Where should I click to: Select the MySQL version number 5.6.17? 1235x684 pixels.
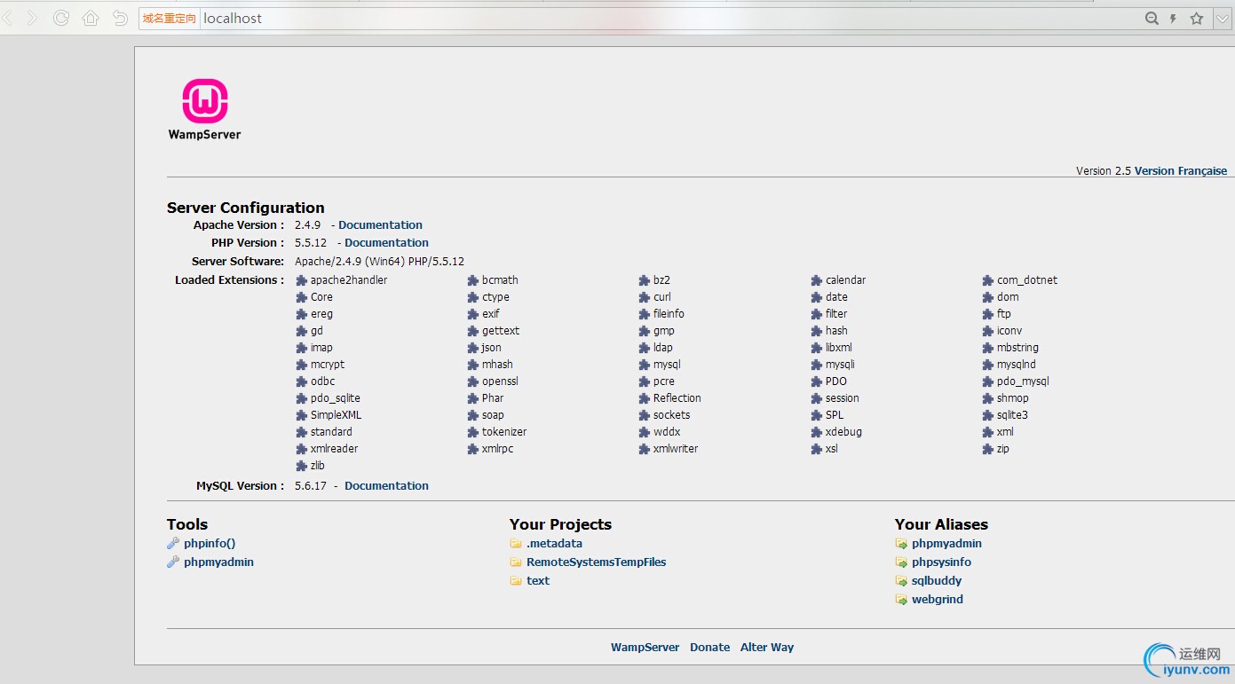pyautogui.click(x=311, y=486)
